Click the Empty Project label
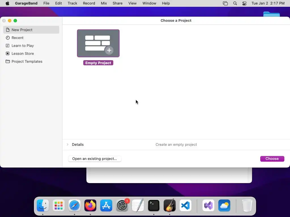 98,63
